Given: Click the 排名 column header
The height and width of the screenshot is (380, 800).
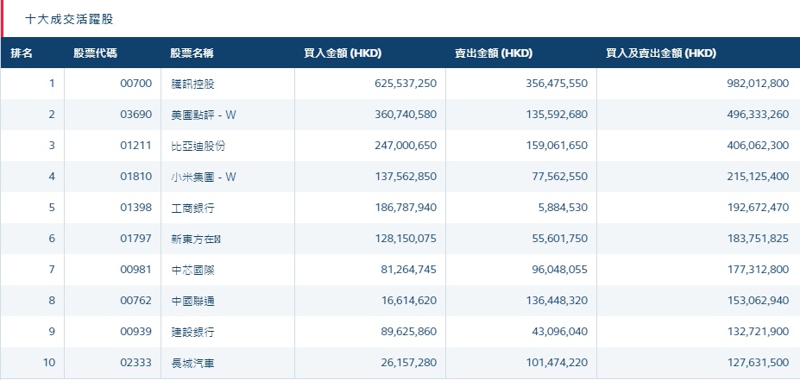Looking at the screenshot, I should click(x=22, y=53).
